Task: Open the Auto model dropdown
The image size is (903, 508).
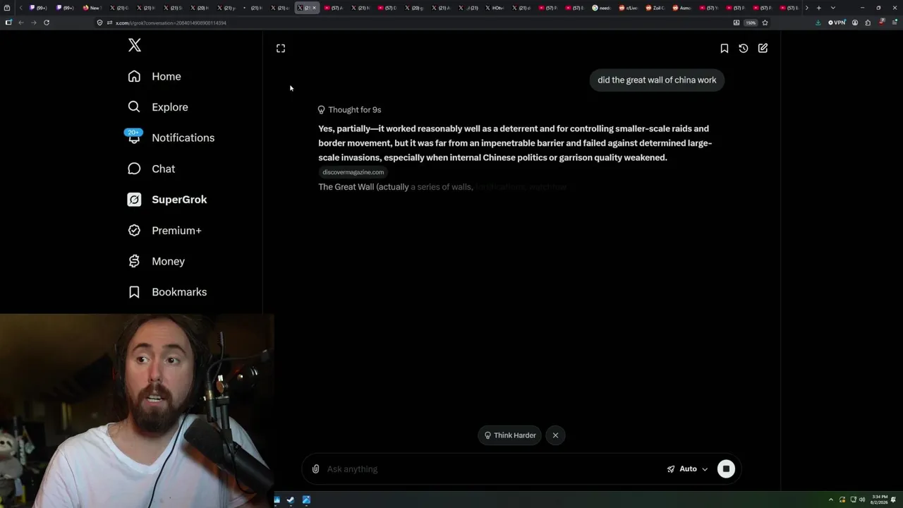Action: pyautogui.click(x=687, y=469)
